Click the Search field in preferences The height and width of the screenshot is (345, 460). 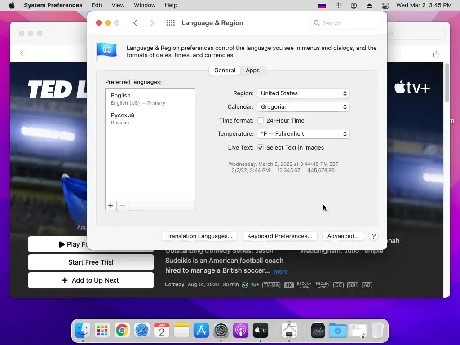pos(345,23)
